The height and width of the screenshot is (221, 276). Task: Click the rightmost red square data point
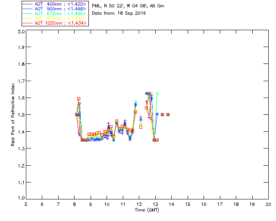coord(168,114)
